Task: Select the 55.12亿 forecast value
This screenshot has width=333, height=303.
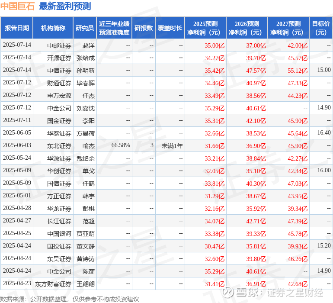Action: tap(298, 71)
